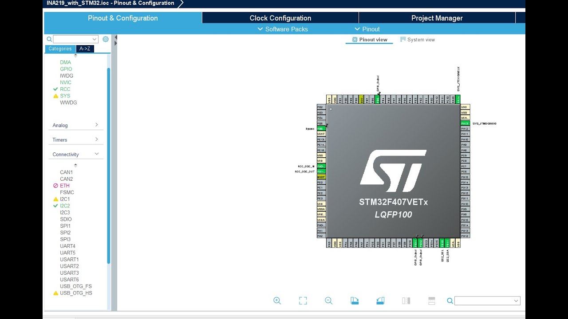Select DMA in the system core list
Screen dimensions: 568x319
[65, 62]
